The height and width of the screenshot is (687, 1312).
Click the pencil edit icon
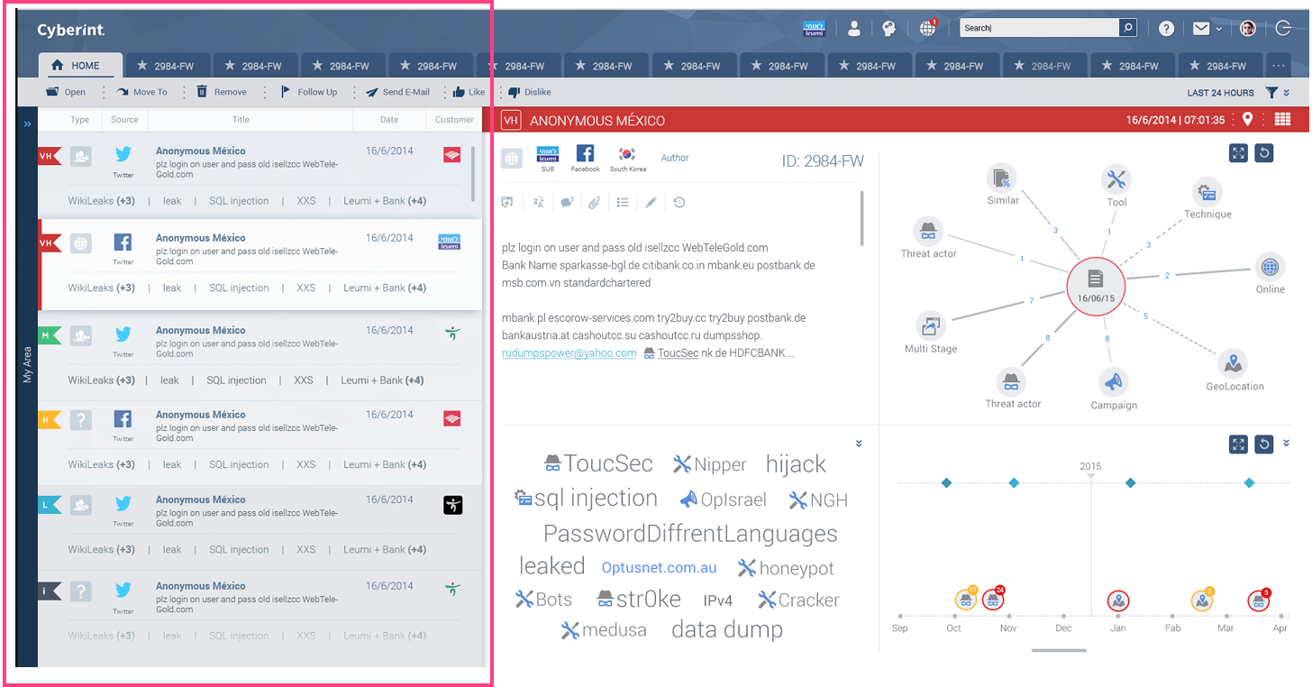coord(651,203)
